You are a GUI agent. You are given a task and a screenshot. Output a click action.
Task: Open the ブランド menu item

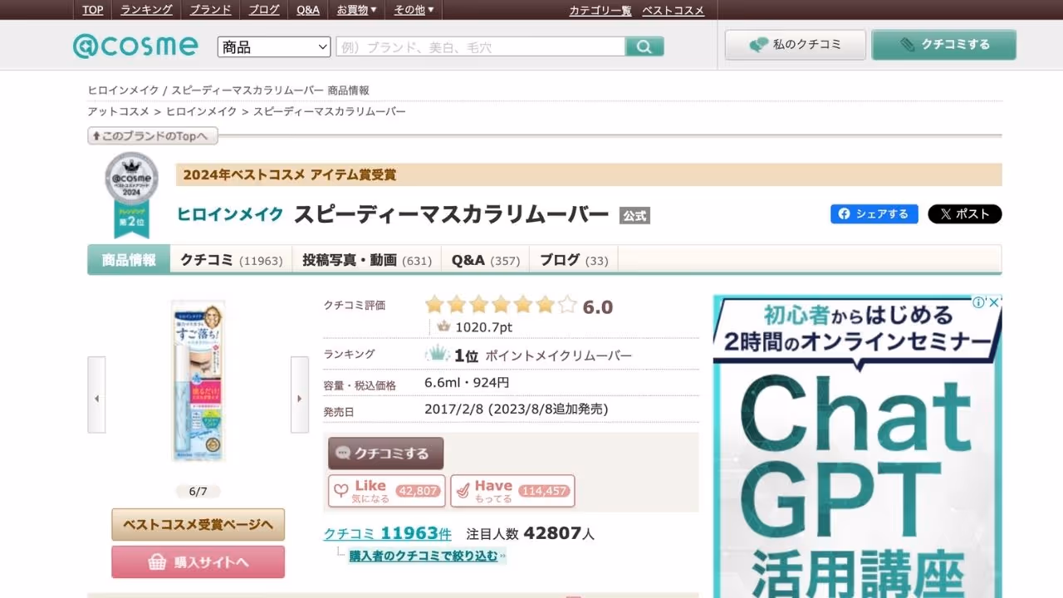tap(210, 10)
